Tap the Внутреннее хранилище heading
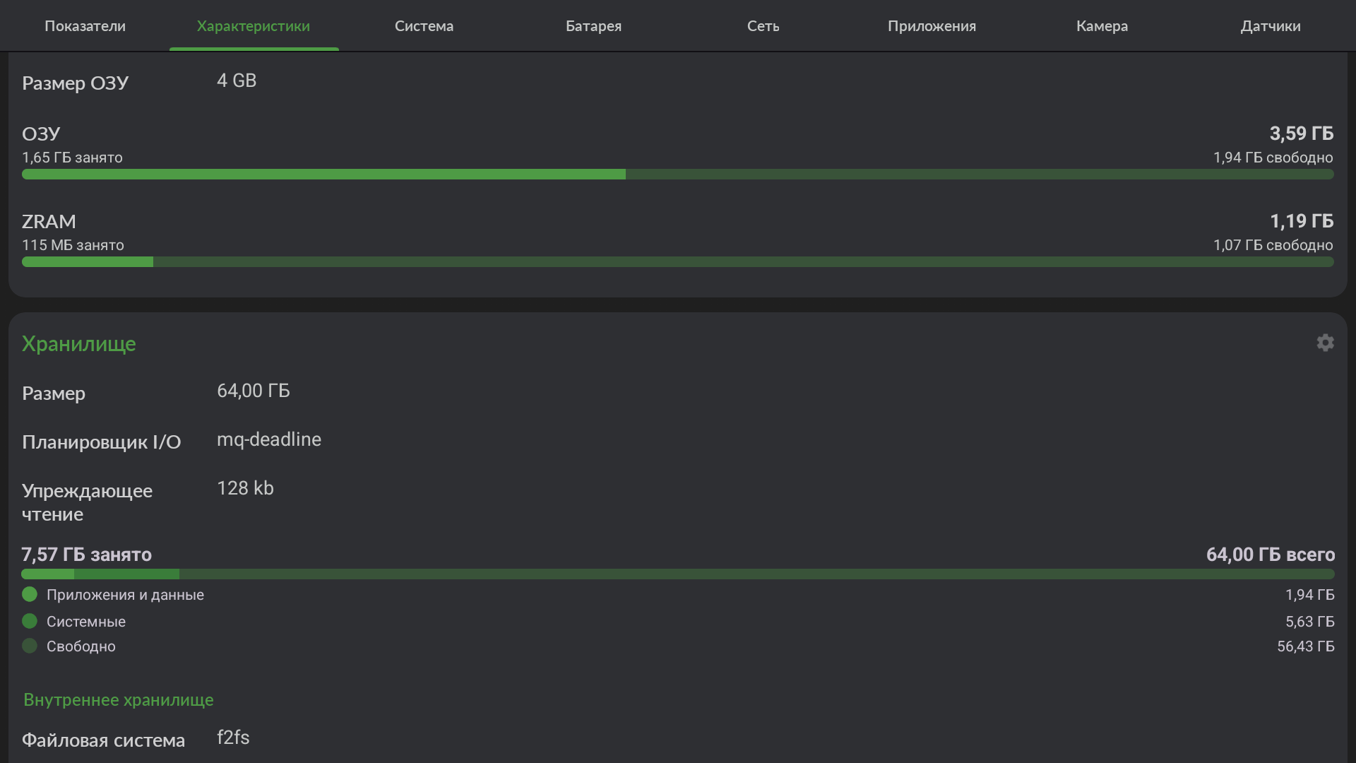The image size is (1356, 763). pyautogui.click(x=119, y=700)
